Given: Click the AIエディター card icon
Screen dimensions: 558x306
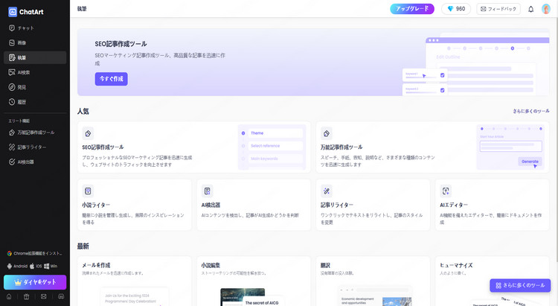Looking at the screenshot, I should [446, 191].
